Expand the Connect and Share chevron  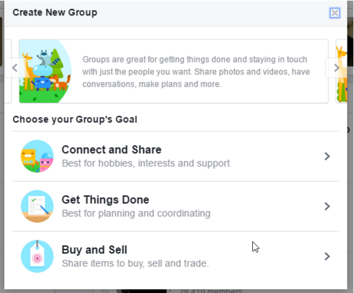point(327,156)
